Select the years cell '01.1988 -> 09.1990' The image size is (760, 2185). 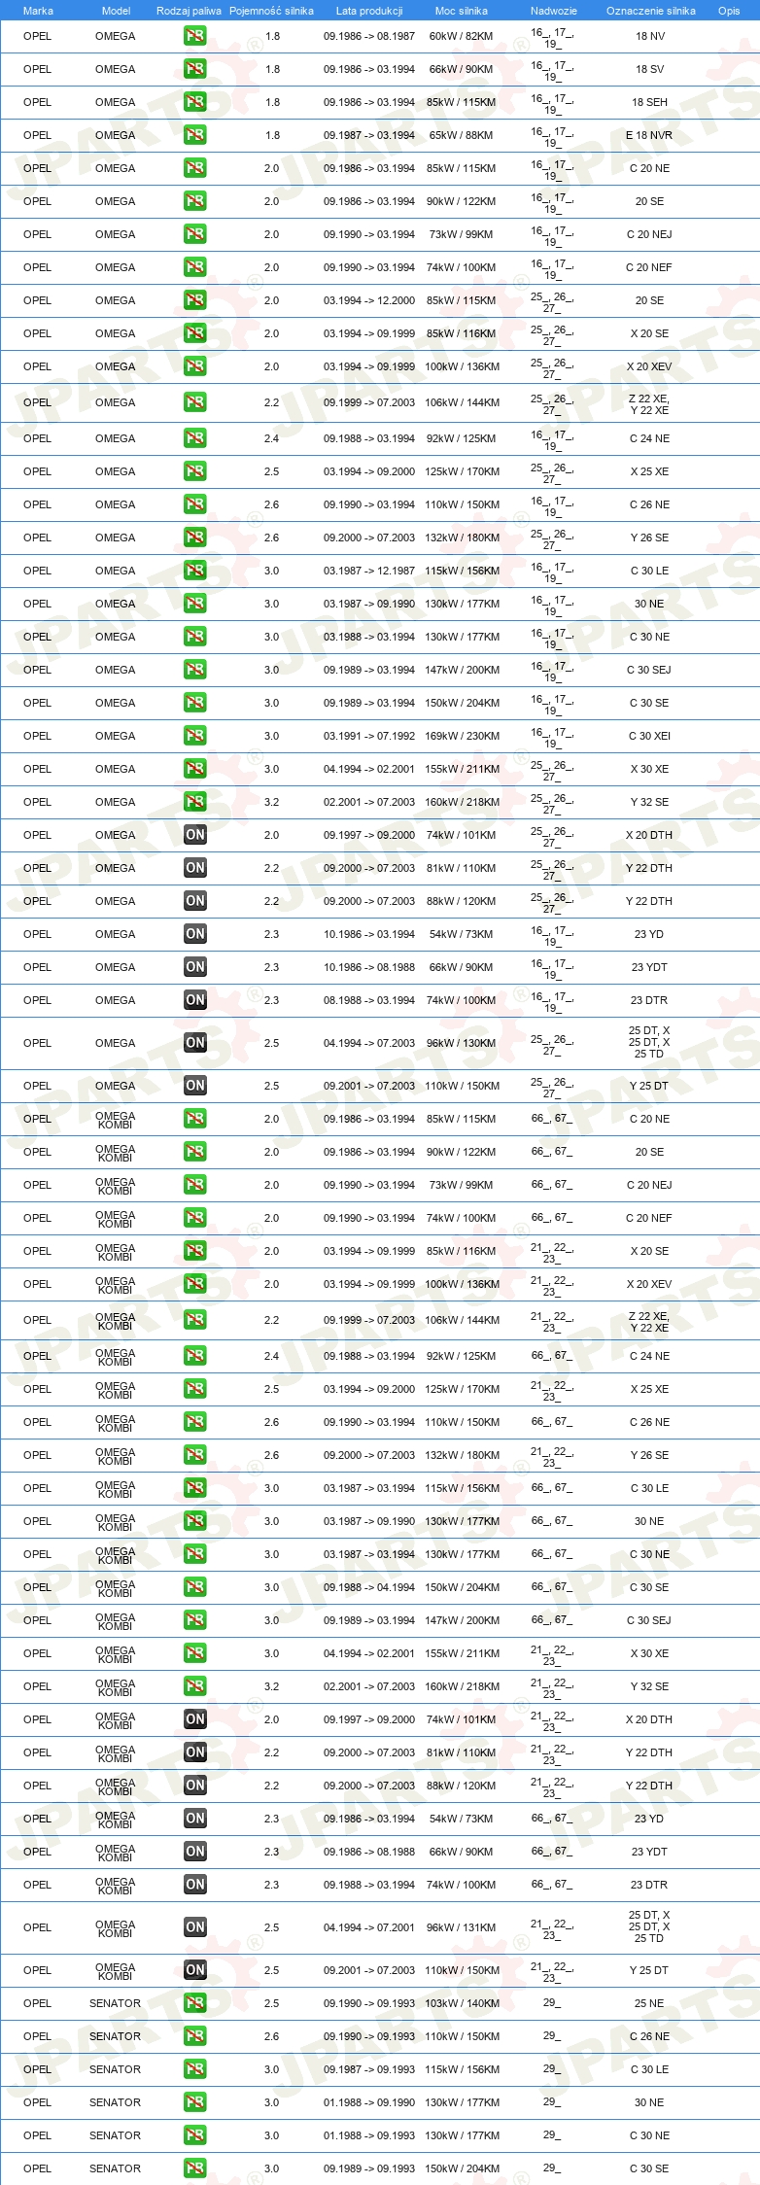click(369, 2102)
